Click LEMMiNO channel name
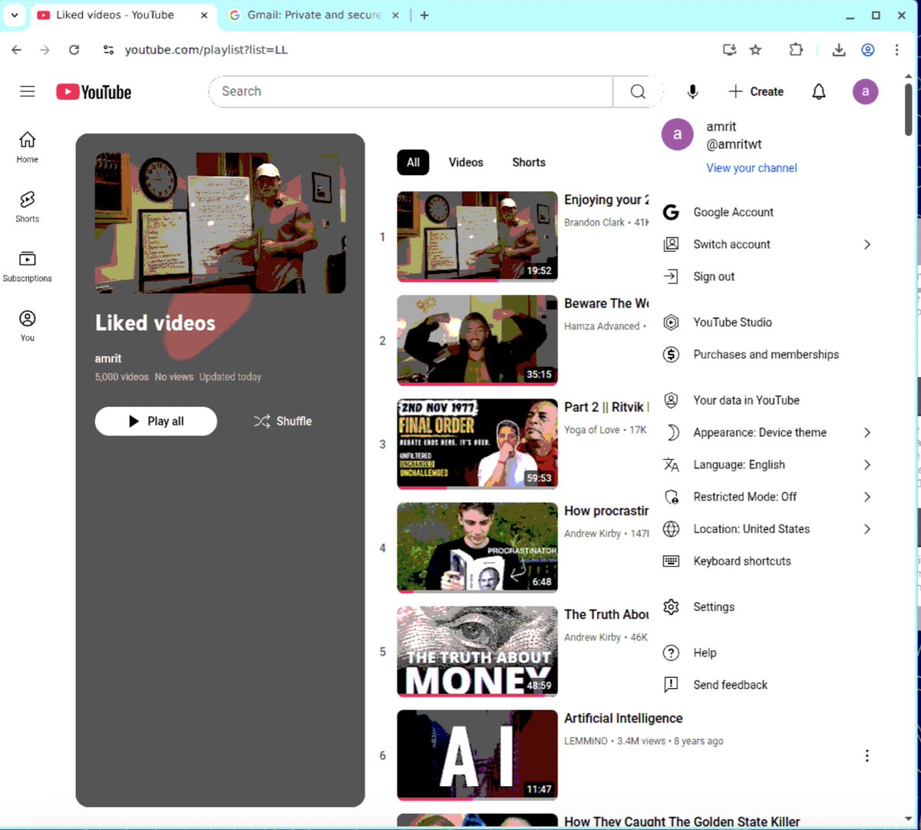The height and width of the screenshot is (830, 921). point(586,741)
